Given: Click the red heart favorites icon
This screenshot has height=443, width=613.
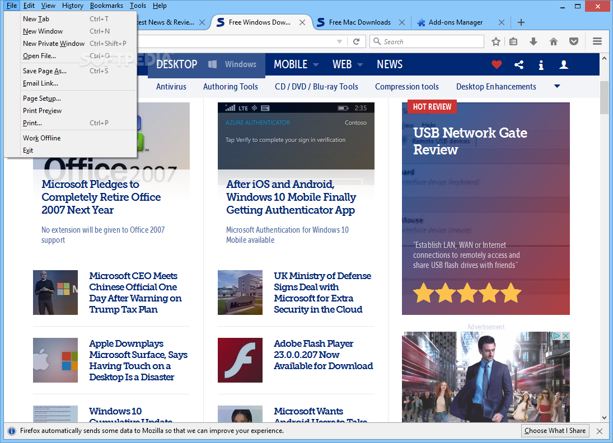Looking at the screenshot, I should pos(497,64).
